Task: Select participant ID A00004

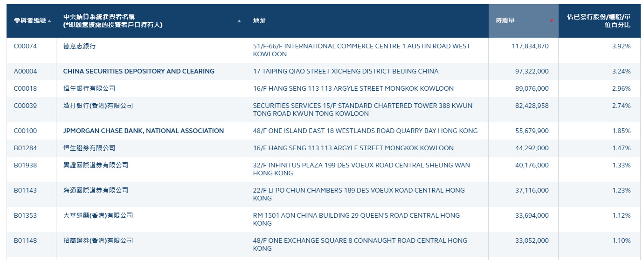Action: point(25,71)
